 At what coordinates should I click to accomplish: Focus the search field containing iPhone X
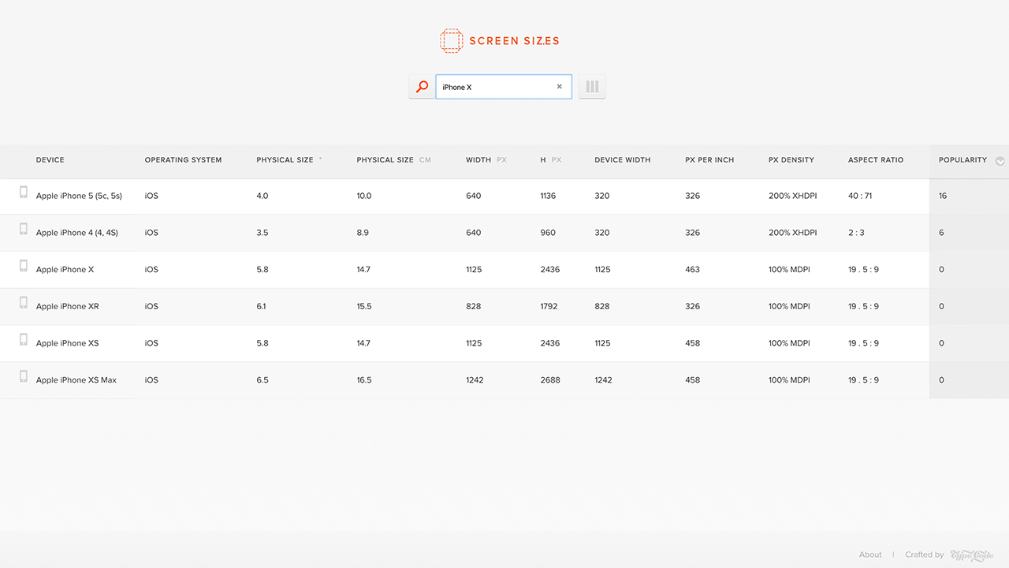click(x=495, y=87)
